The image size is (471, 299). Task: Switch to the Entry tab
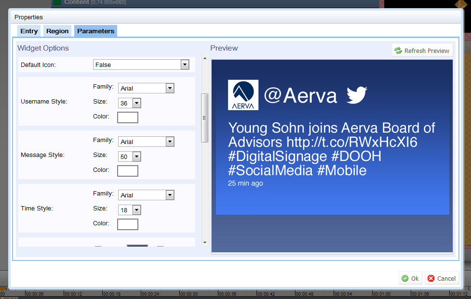click(29, 31)
